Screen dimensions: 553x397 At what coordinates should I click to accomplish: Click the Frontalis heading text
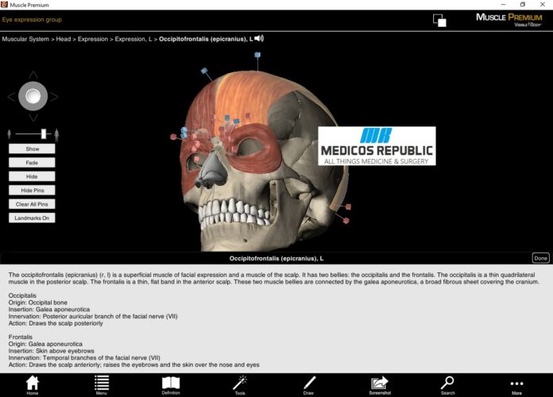point(20,337)
